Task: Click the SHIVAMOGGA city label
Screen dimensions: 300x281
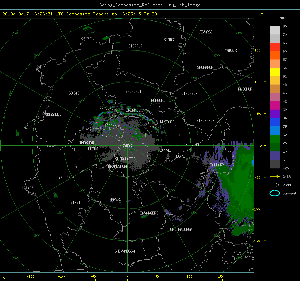Action: coord(125,251)
